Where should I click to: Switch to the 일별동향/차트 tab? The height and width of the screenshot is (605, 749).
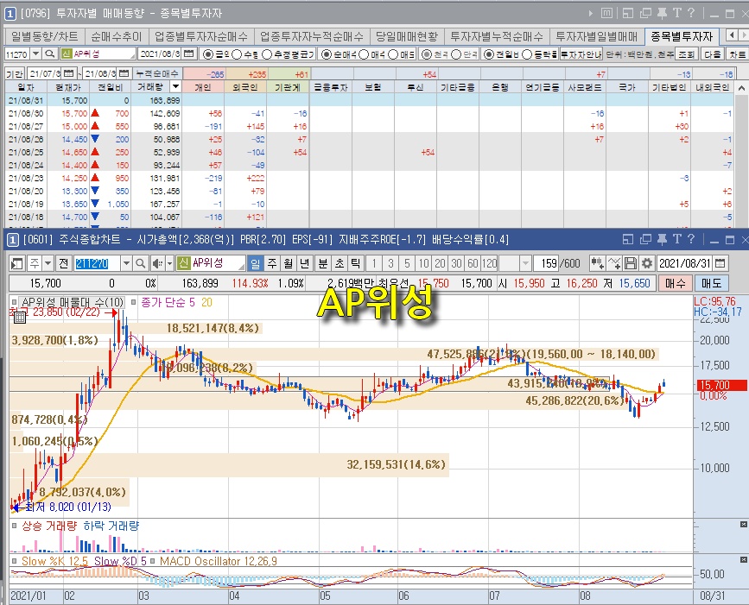click(44, 36)
